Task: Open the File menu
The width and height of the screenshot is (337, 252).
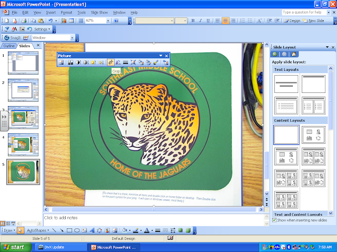Action: coord(14,13)
